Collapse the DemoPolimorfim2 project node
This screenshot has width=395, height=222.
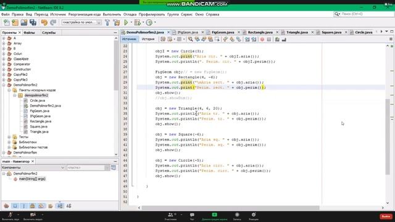[4, 85]
